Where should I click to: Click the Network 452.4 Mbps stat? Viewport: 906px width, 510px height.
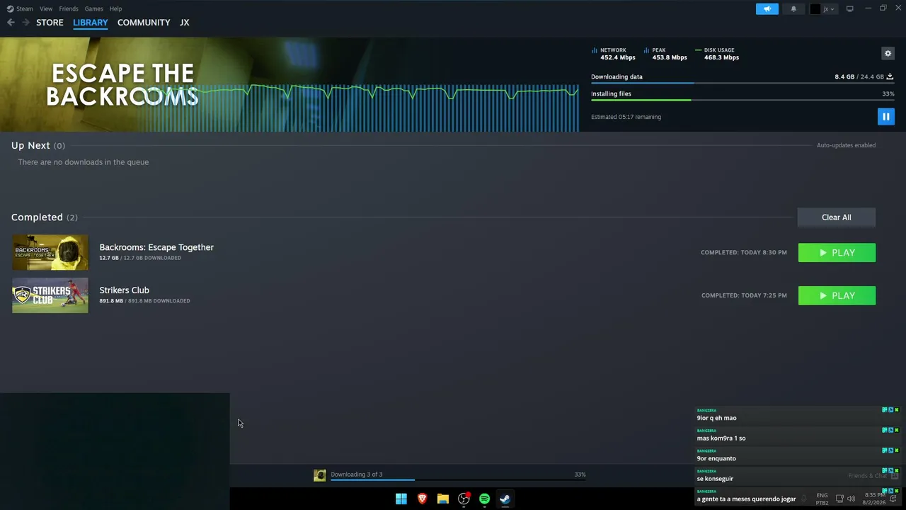click(x=613, y=54)
